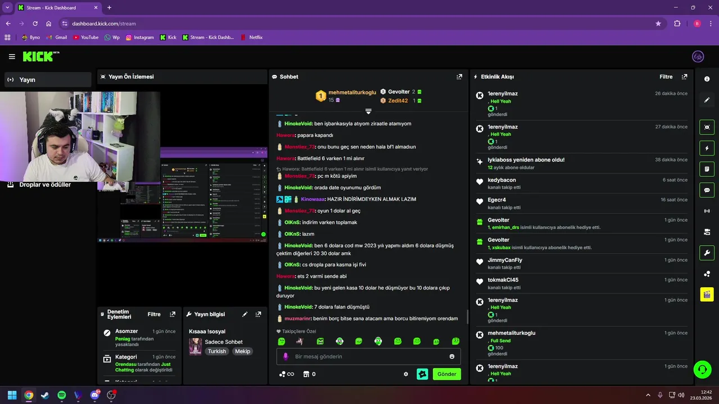Open Steam from the taskbar
This screenshot has width=719, height=404.
point(45,395)
